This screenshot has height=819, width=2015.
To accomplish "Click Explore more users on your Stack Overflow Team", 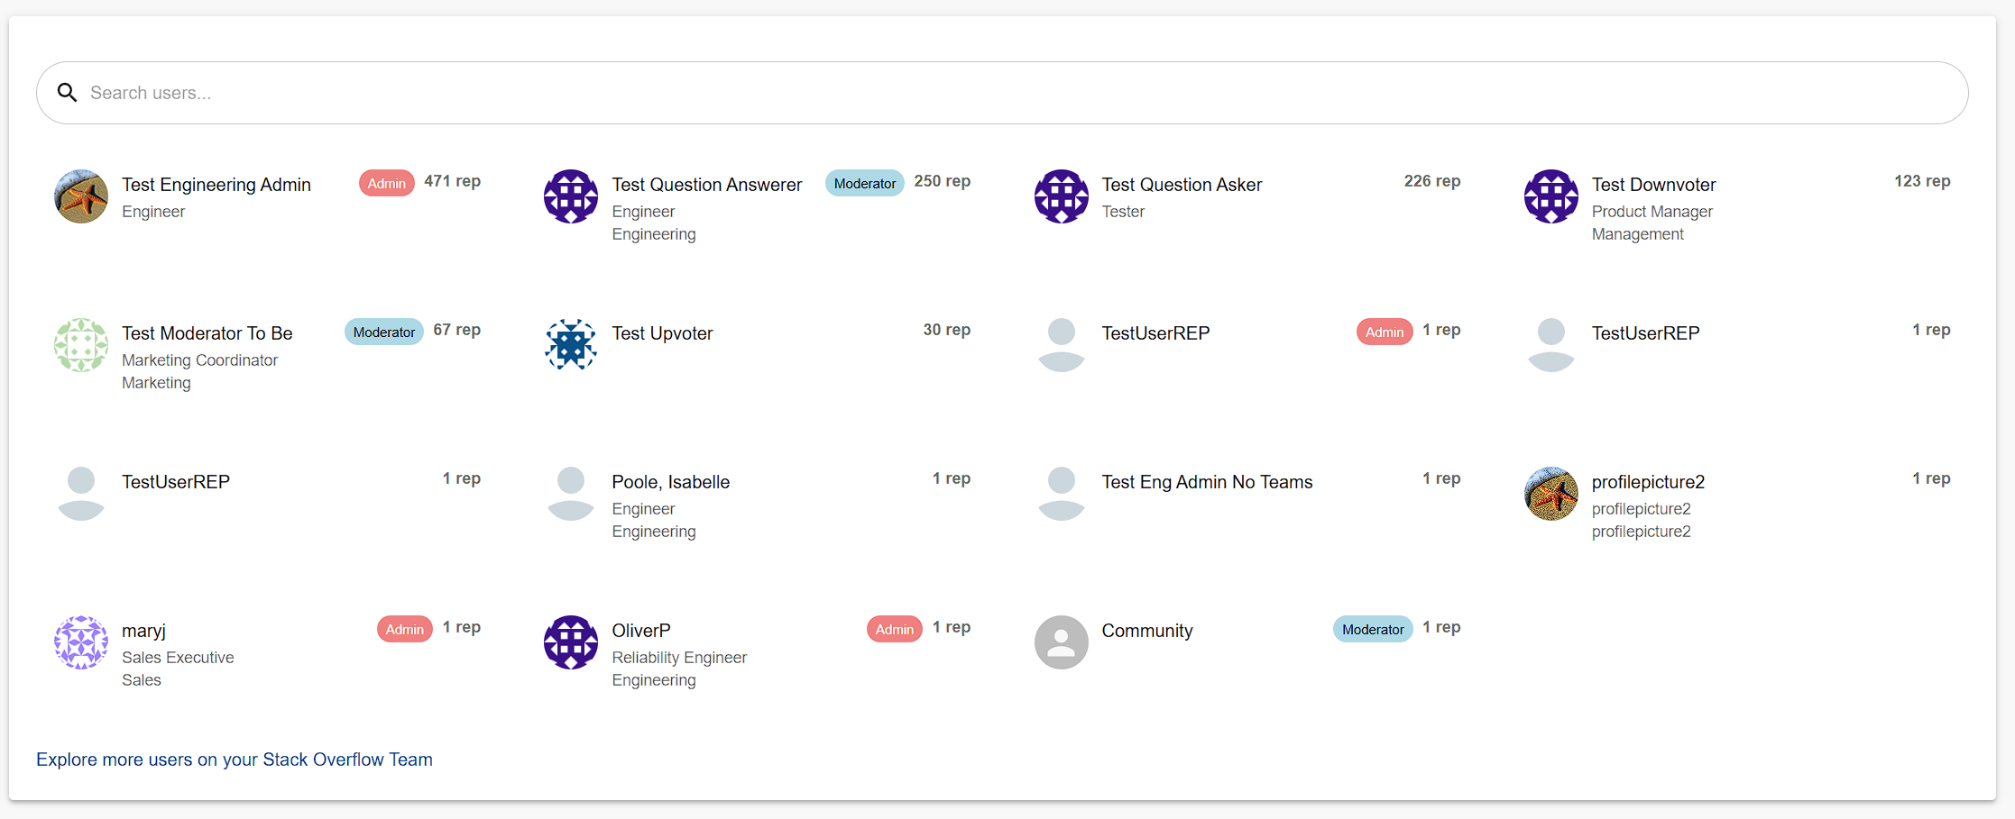I will [235, 760].
